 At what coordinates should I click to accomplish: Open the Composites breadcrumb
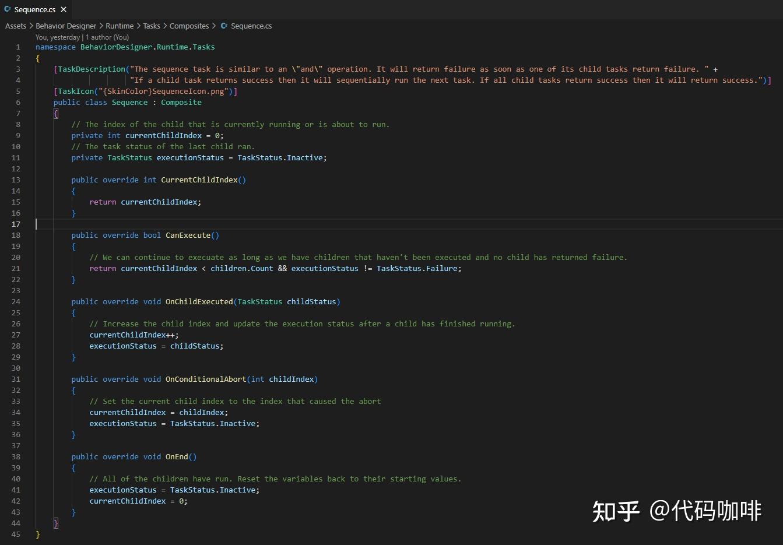(x=189, y=26)
